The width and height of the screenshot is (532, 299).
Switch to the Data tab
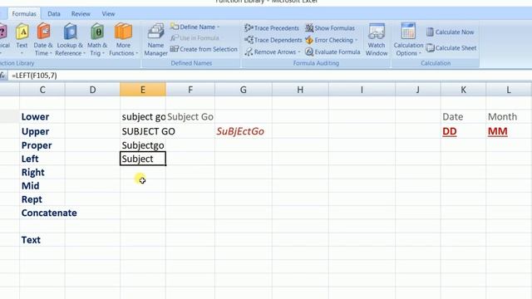pyautogui.click(x=53, y=14)
